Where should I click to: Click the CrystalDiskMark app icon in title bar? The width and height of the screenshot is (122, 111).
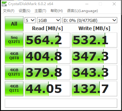(4, 4)
